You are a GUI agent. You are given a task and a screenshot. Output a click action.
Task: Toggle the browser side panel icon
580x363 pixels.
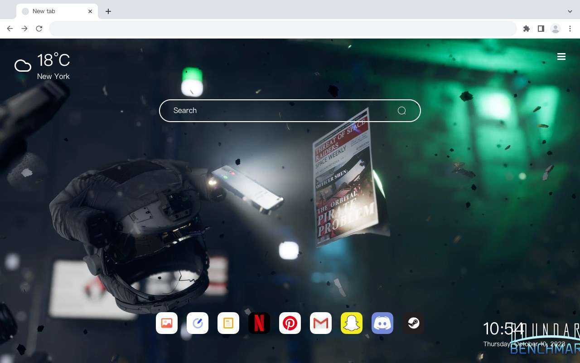coord(541,29)
